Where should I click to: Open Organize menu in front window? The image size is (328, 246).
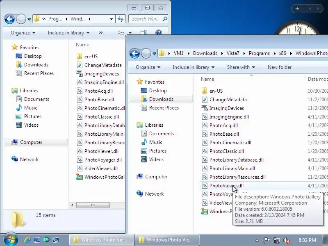148,67
